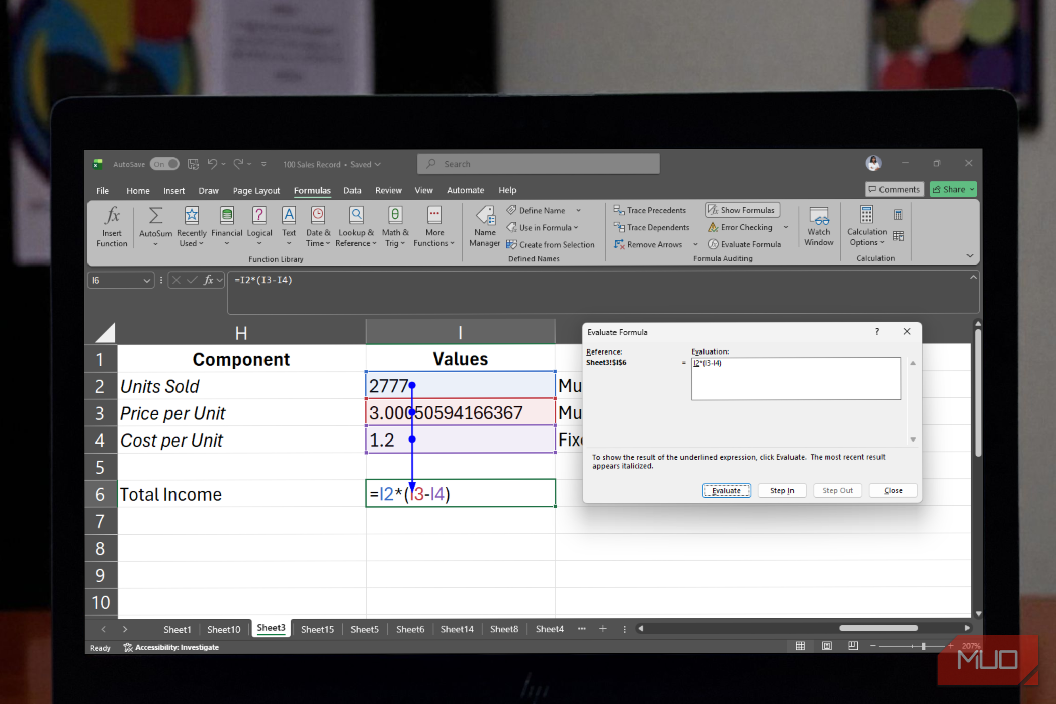This screenshot has height=704, width=1056.
Task: Open Error Checking dropdown arrow
Action: pos(786,227)
